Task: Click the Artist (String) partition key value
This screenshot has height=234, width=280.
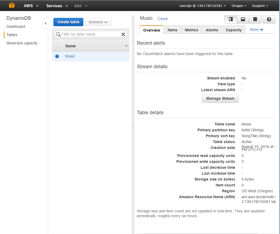Action: [252, 130]
